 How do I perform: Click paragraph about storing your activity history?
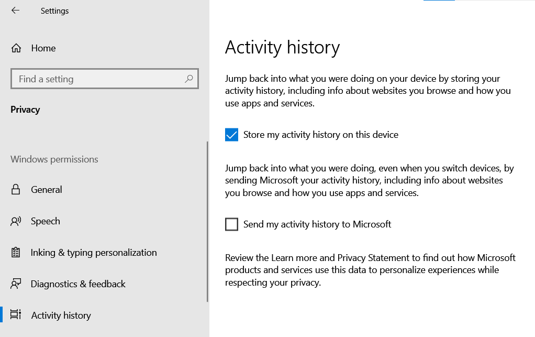tap(368, 91)
